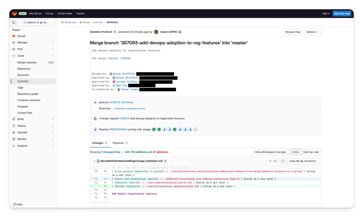The image size is (363, 217).
Task: Expand the Plan sidebar section
Action: tap(53, 49)
